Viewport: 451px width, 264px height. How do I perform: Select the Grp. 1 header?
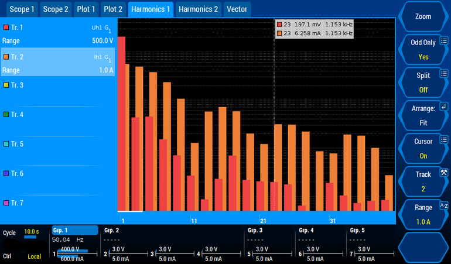click(x=75, y=231)
